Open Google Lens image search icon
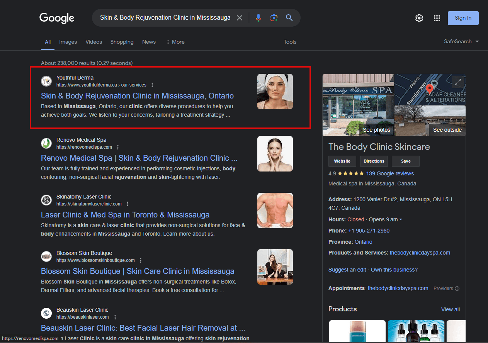This screenshot has height=343, width=488. click(274, 18)
